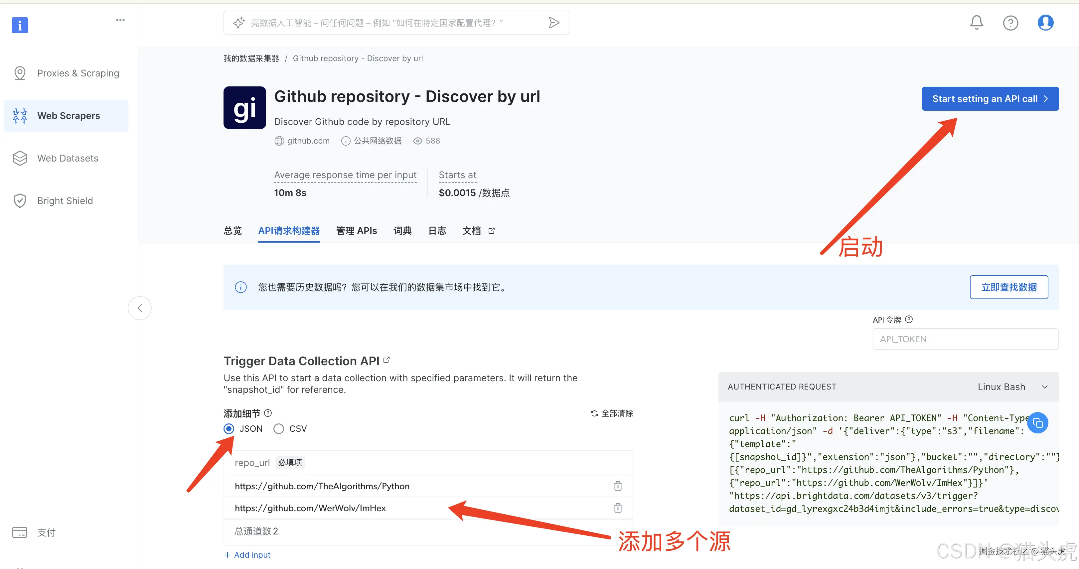Screen dimensions: 1079x569
Task: Click the 立即查找数据 button
Action: click(x=1008, y=287)
